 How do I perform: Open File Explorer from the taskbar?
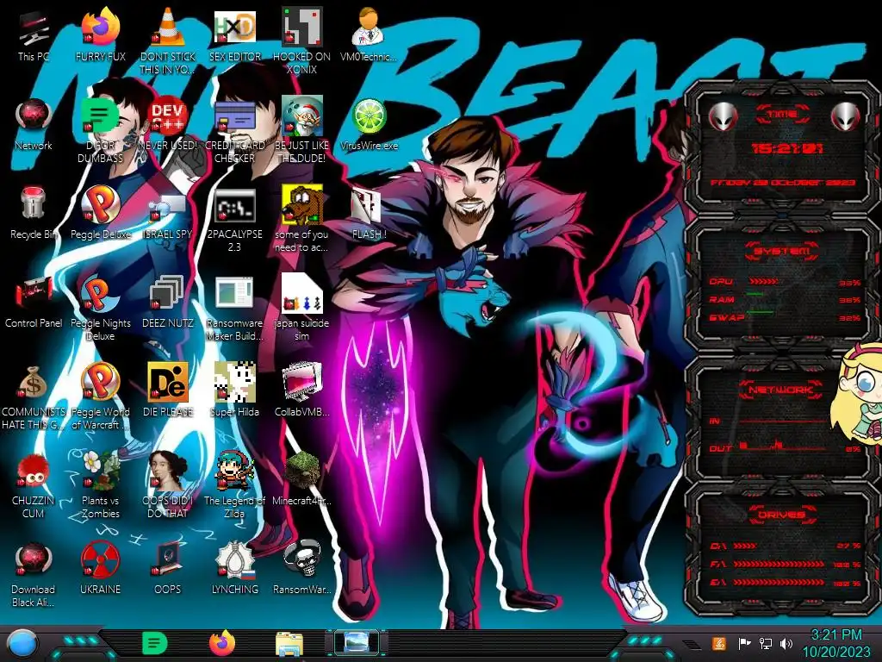[289, 645]
